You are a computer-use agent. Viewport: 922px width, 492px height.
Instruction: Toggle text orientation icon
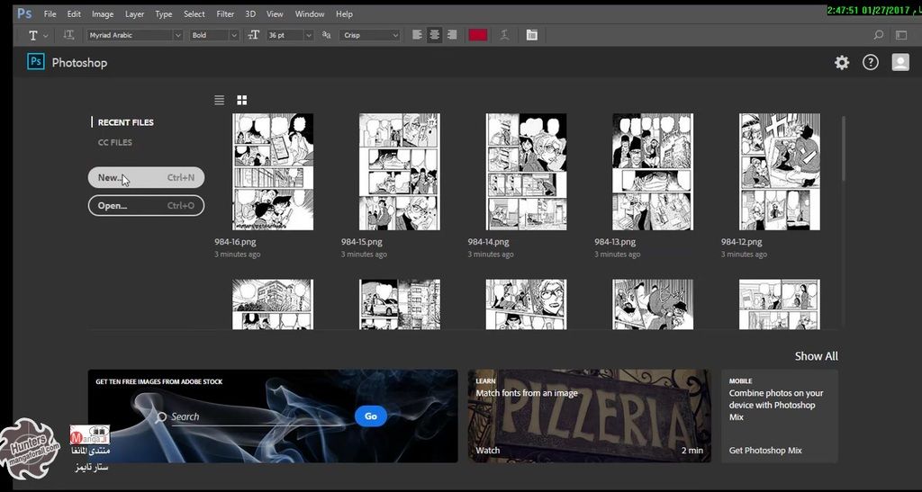point(68,35)
